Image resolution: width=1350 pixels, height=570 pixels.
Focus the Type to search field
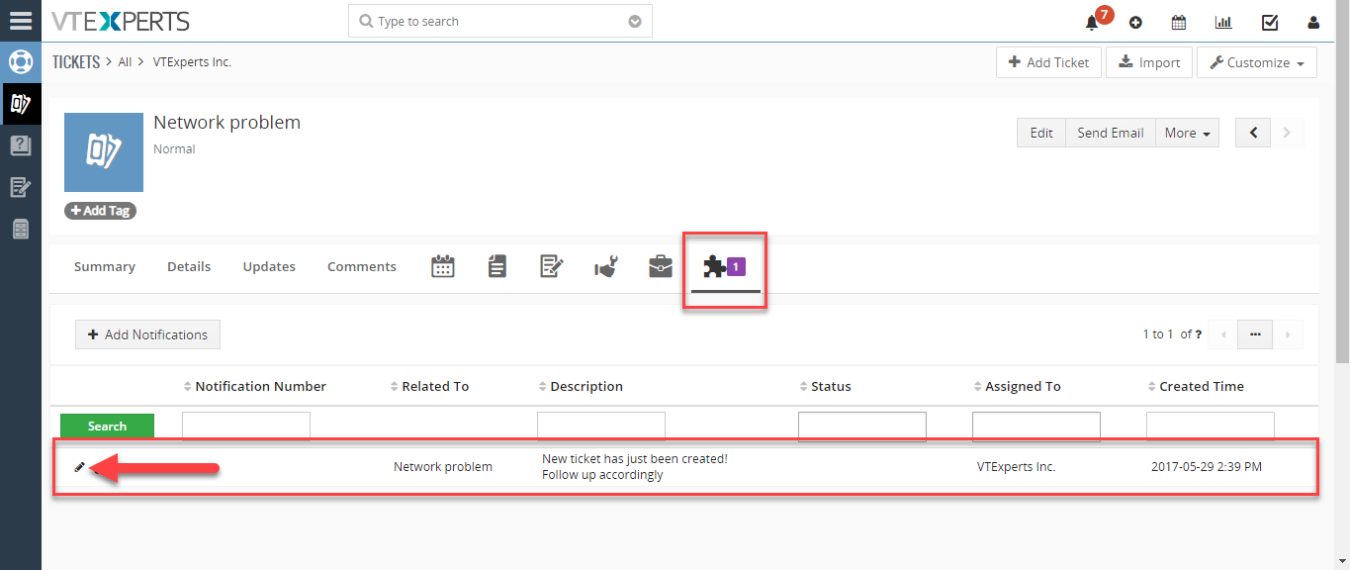pos(500,22)
